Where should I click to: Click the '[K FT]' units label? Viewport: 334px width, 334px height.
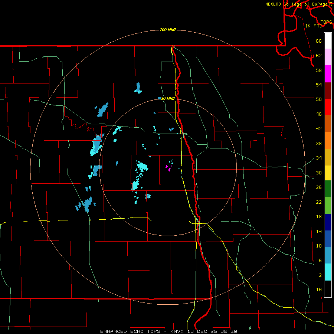point(314,26)
